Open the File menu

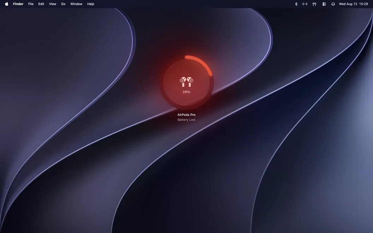pyautogui.click(x=31, y=4)
